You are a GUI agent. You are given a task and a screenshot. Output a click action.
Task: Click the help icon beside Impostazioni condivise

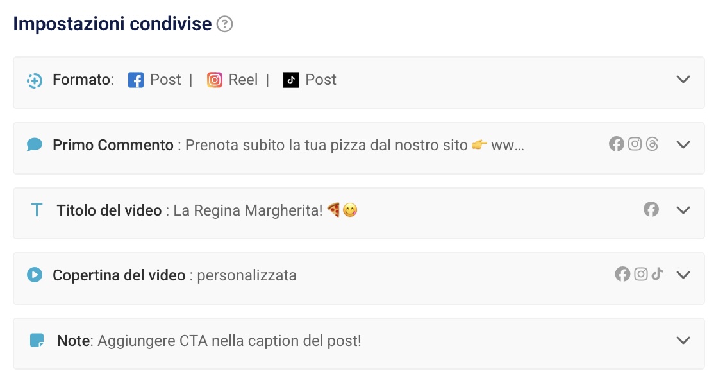point(224,24)
